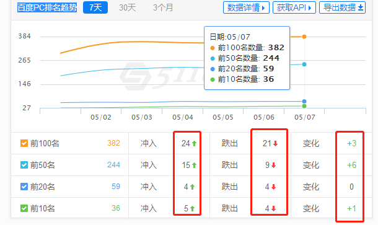
Task: Click the light-blue 05/07 data point
Action: click(304, 64)
